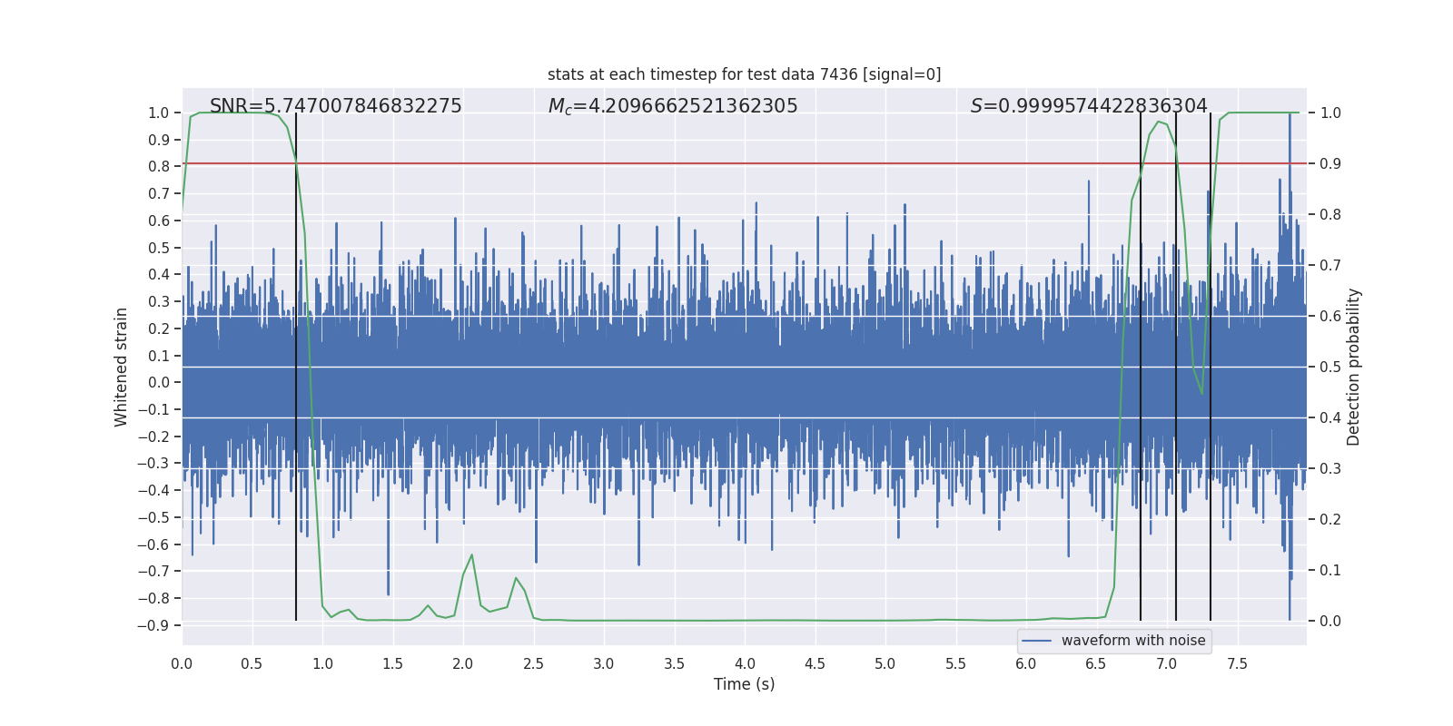The height and width of the screenshot is (726, 1453).
Task: Click the 'waveform with noise' legend label
Action: point(1132,641)
